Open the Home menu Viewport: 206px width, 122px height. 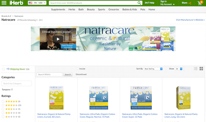pyautogui.click(x=152, y=9)
